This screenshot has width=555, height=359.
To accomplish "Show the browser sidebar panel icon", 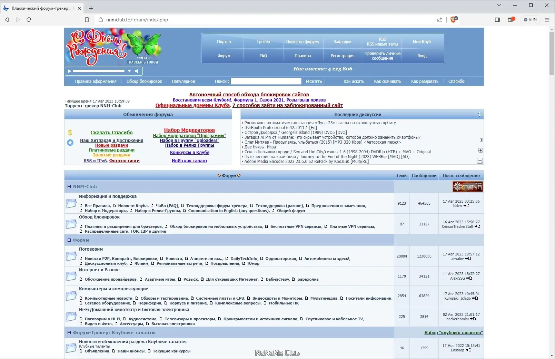I will point(497,20).
